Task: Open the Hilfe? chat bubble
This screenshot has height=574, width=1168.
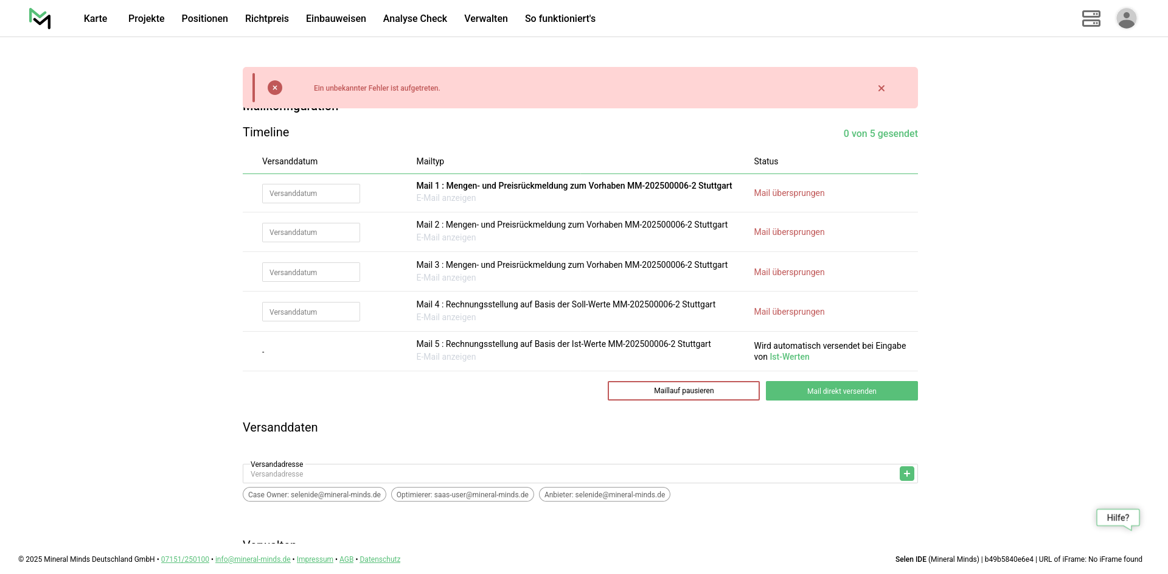Action: click(1118, 518)
